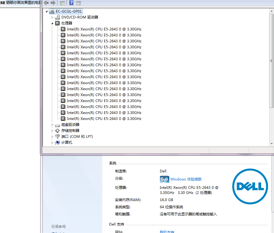Click the 处理器: label in System info
Viewport: 274px width, 233px height.
coord(121,188)
